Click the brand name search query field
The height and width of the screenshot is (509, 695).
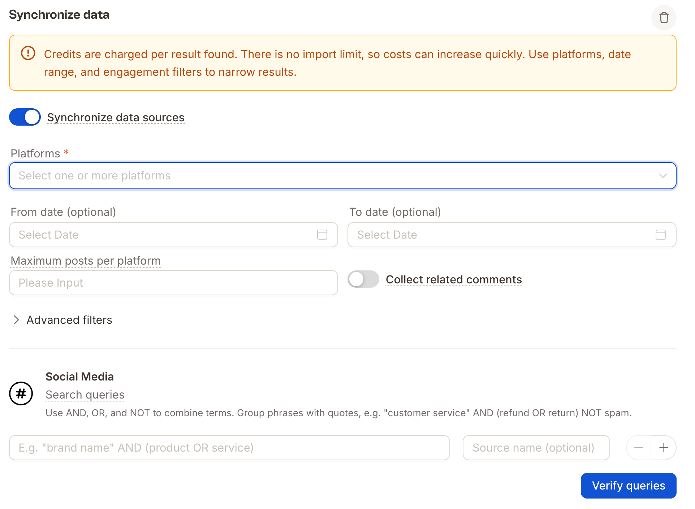[x=229, y=448]
